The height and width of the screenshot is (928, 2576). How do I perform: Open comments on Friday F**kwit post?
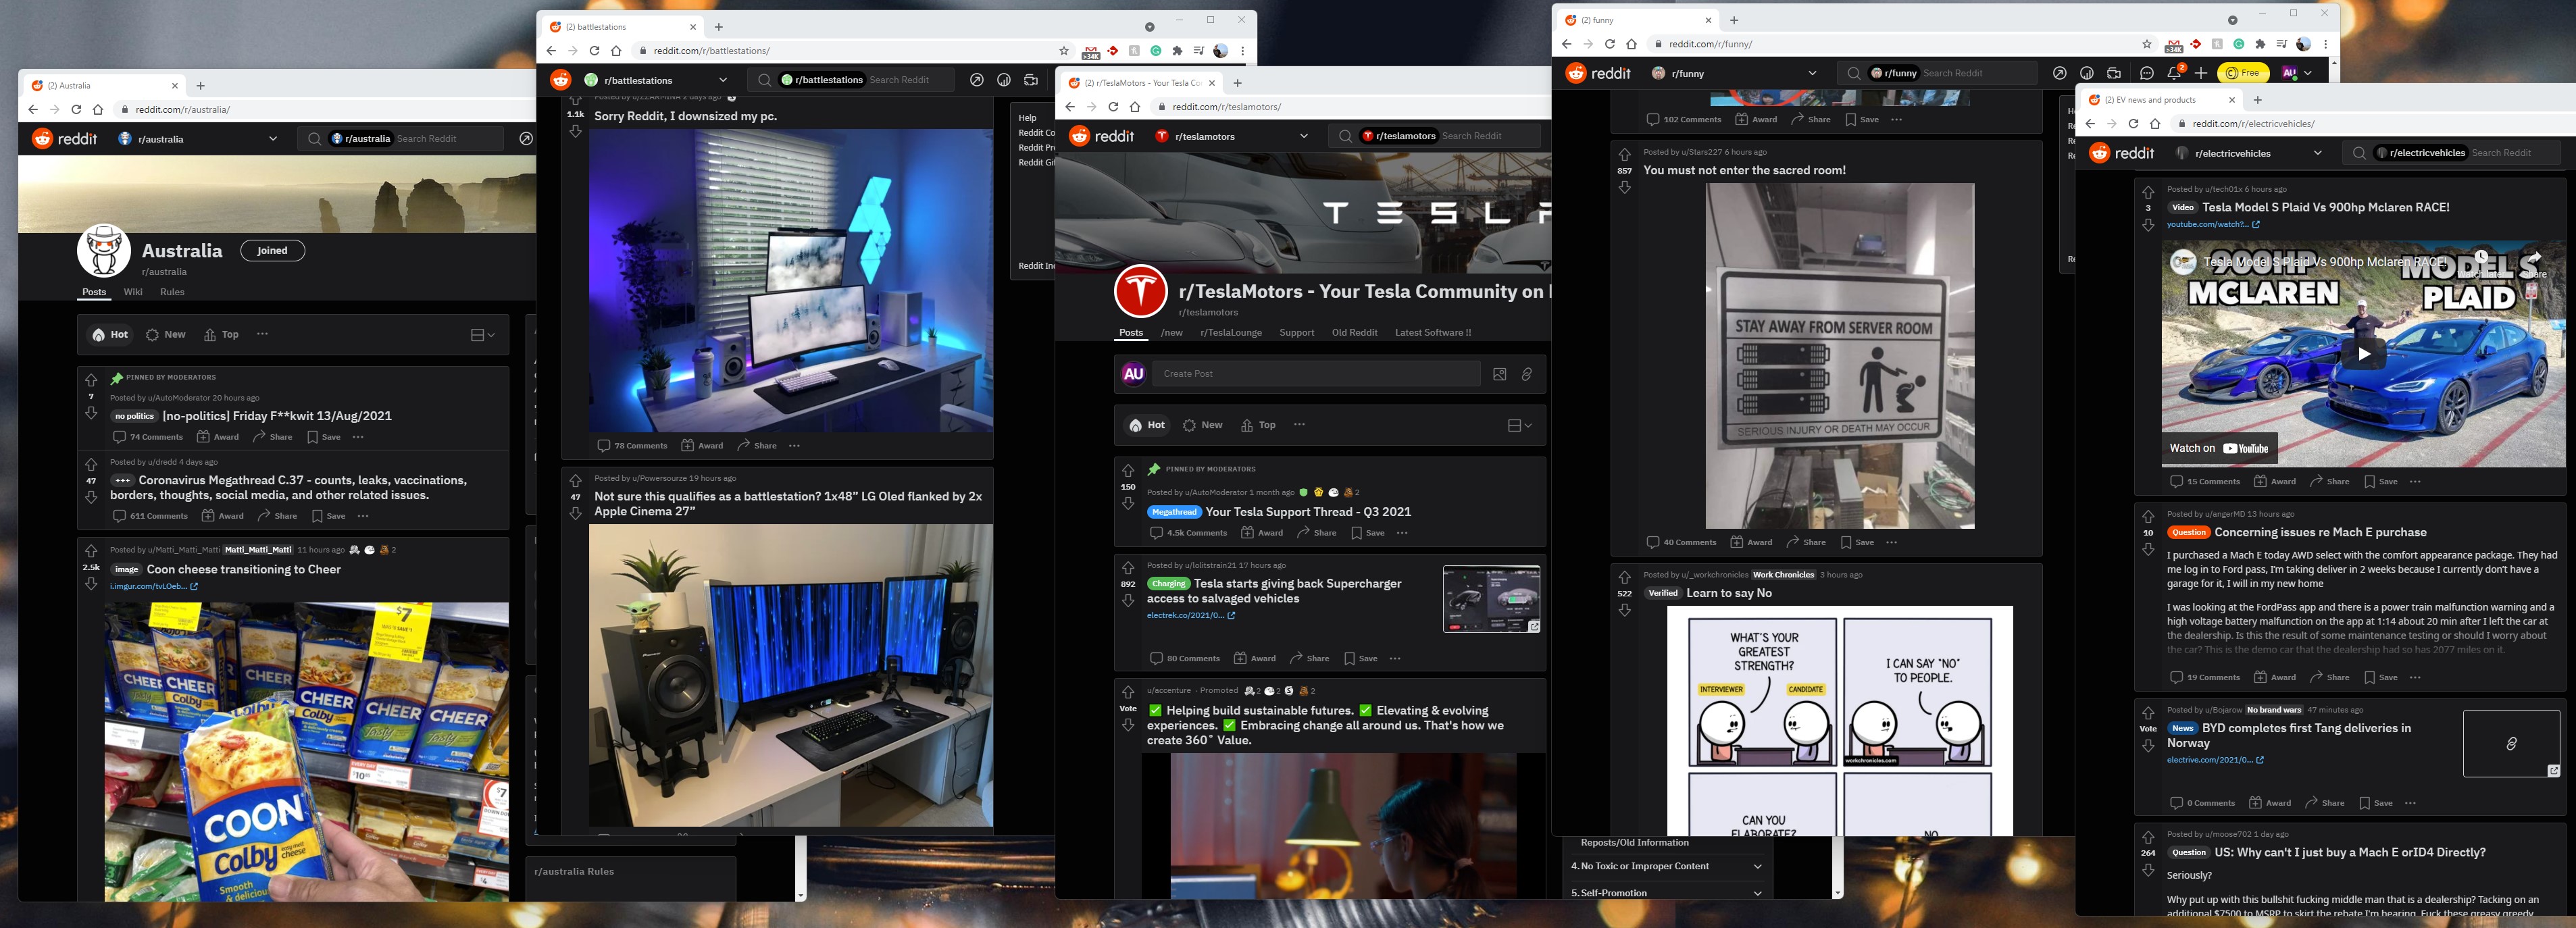pyautogui.click(x=148, y=437)
